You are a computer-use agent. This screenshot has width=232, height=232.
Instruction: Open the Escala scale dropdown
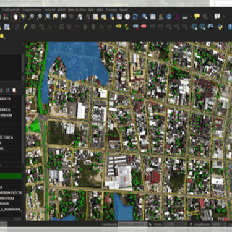tap(175, 225)
